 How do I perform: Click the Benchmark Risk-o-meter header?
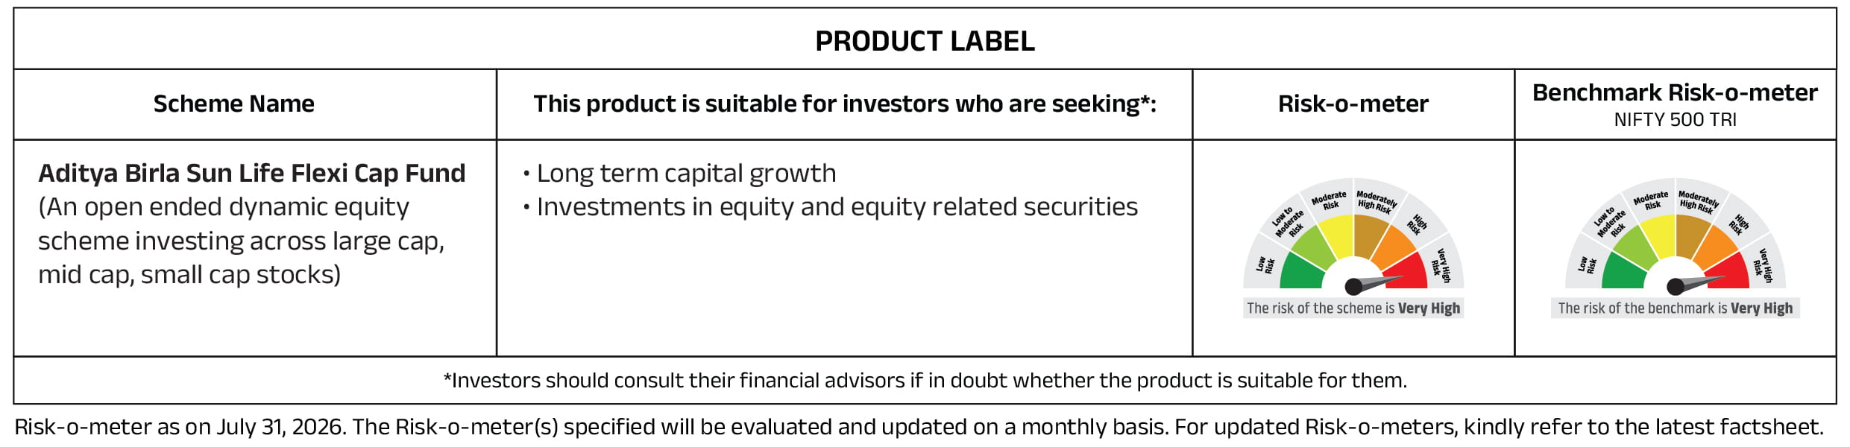(1675, 92)
